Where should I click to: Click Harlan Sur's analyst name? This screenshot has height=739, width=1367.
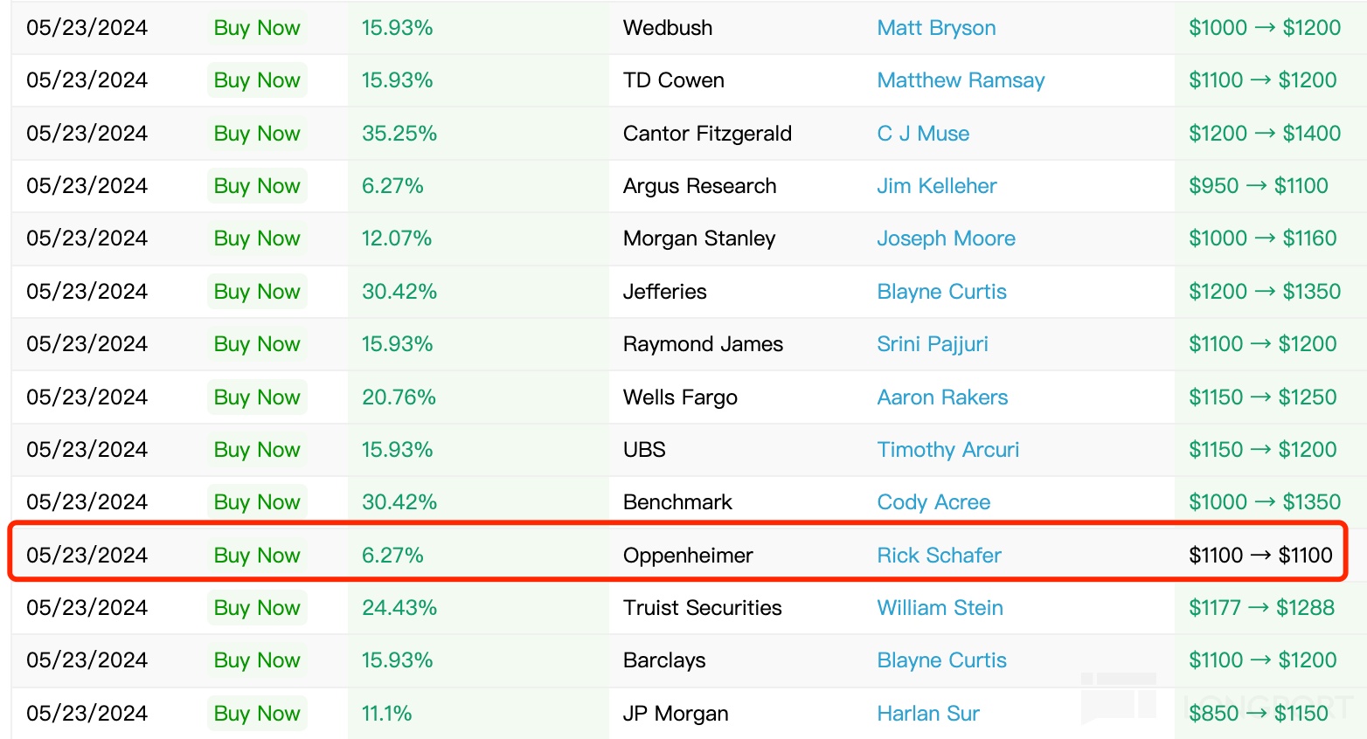[928, 714]
